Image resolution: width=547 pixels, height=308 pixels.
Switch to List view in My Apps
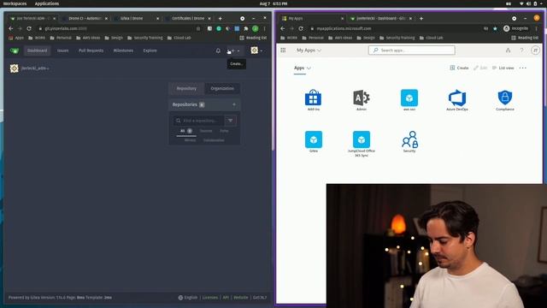[x=503, y=68]
